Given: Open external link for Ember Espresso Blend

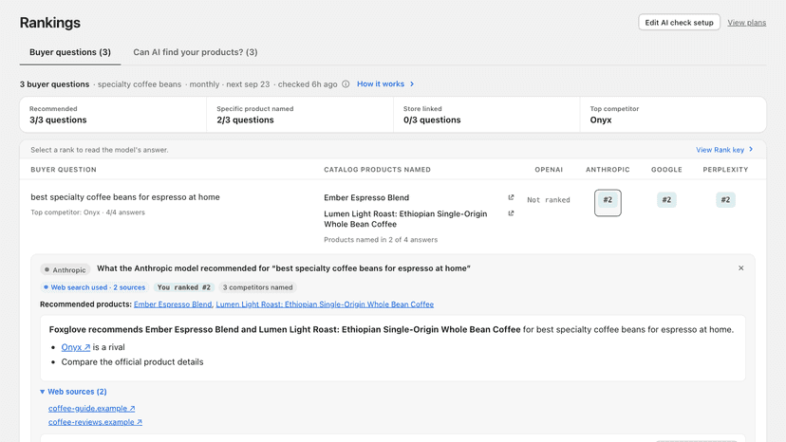Looking at the screenshot, I should [x=511, y=197].
